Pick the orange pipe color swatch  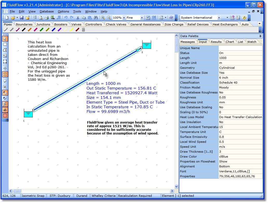(30, 30)
